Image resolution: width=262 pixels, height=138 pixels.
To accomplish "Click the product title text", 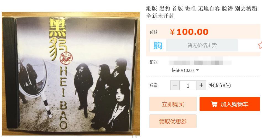I will pos(201,12).
